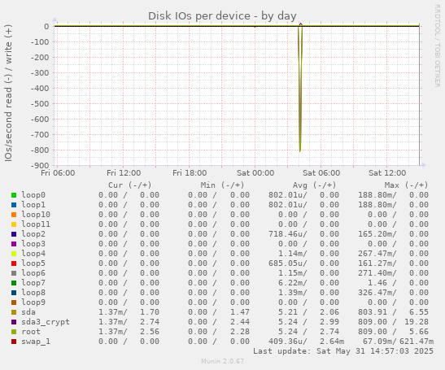
Task: Select the loop3 legend label
Action: pos(33,244)
